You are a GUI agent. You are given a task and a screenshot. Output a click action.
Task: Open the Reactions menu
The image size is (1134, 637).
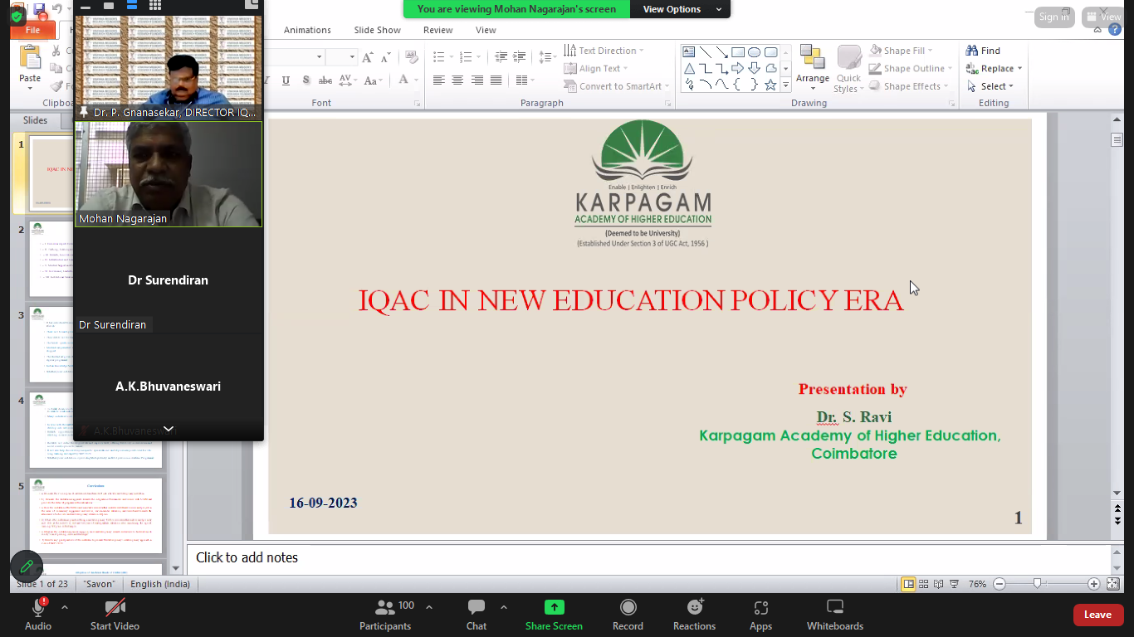pos(695,614)
